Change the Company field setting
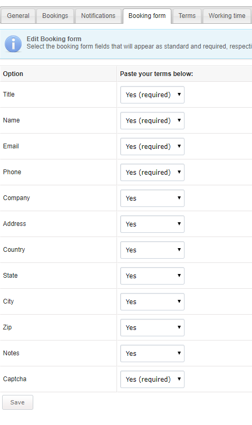This screenshot has height=425, width=252. tap(152, 198)
